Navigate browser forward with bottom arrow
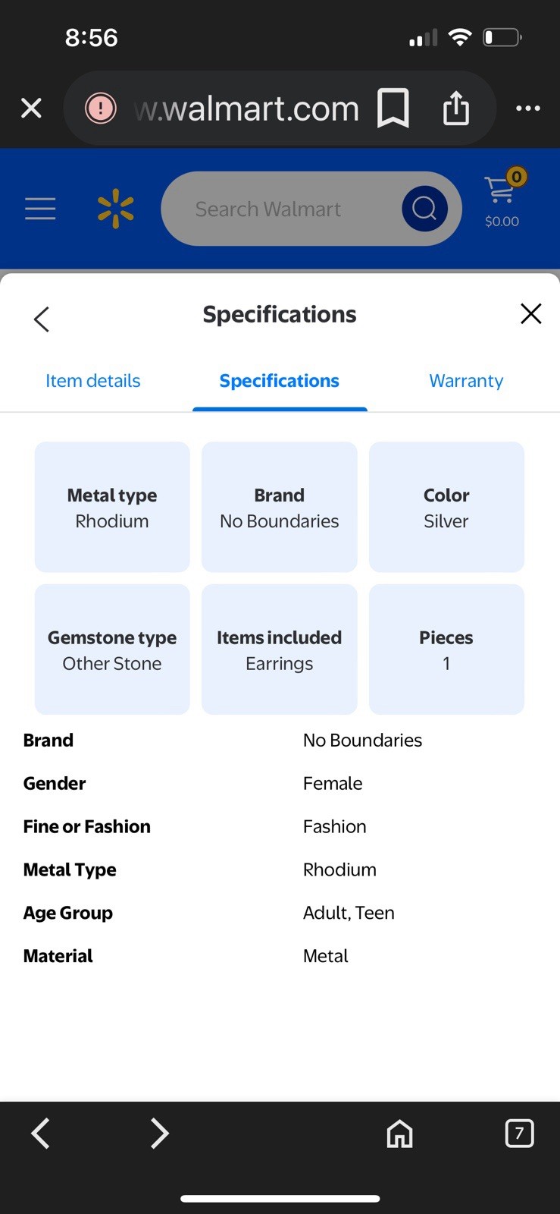560x1214 pixels. pos(159,1134)
